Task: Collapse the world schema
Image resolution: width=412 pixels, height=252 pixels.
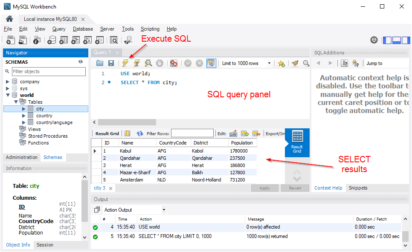Action: (8, 95)
